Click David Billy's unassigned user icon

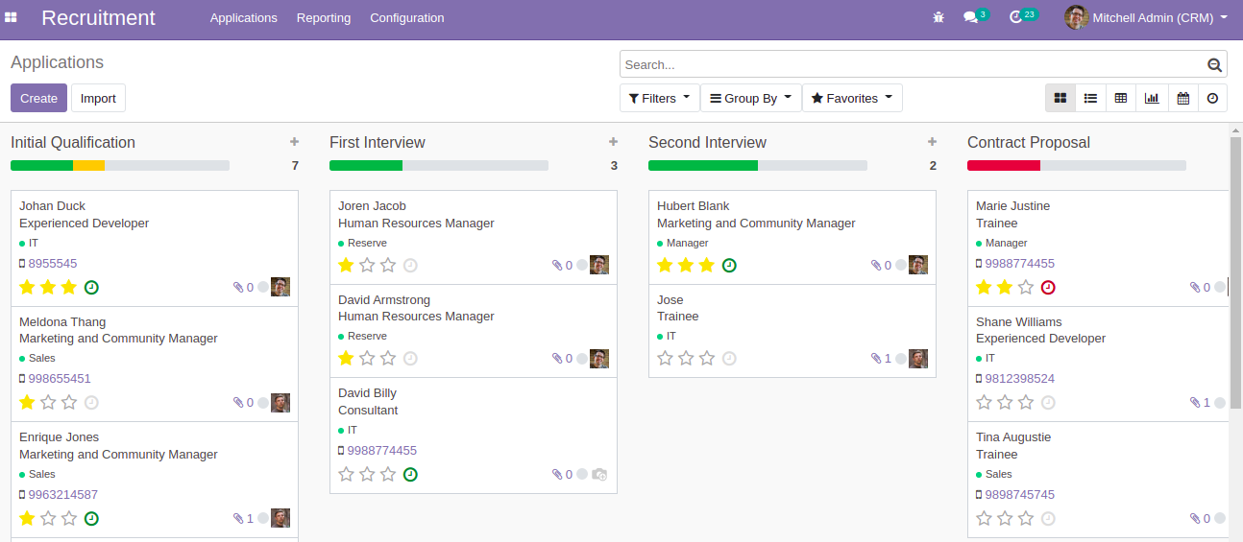pos(599,474)
